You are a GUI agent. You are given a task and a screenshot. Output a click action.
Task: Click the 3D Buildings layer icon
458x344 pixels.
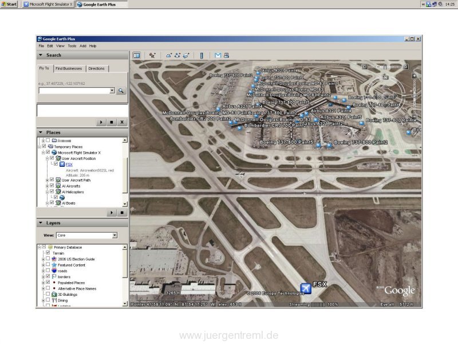[54, 294]
